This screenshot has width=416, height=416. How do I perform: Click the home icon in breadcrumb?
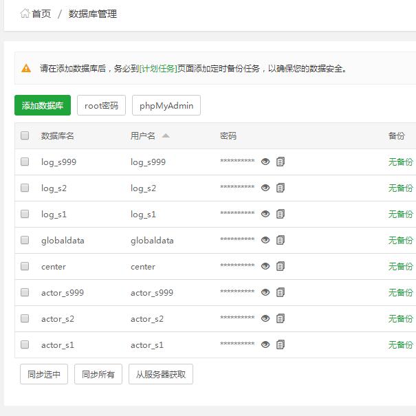[x=25, y=13]
